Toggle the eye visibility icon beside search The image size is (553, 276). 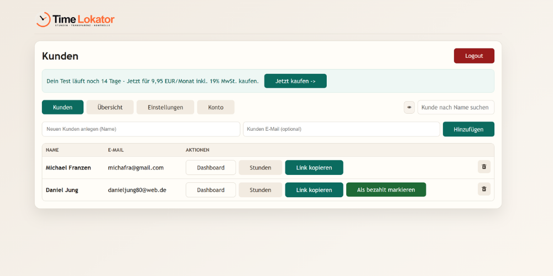point(409,107)
